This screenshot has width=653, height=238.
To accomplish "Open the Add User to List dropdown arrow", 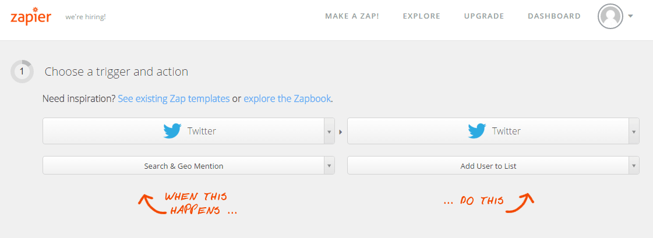I will point(634,166).
